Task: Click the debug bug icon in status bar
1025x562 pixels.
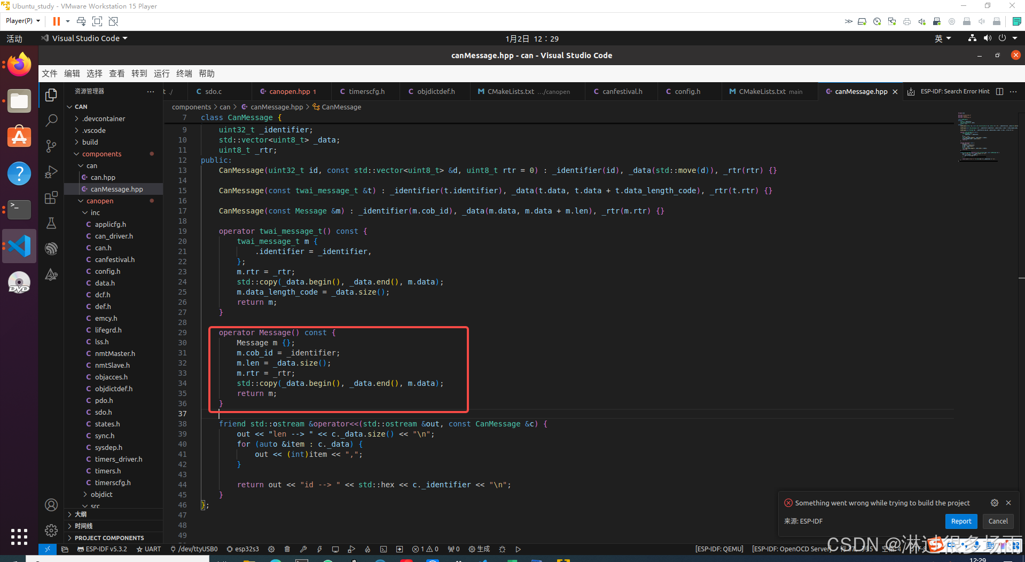Action: (502, 549)
